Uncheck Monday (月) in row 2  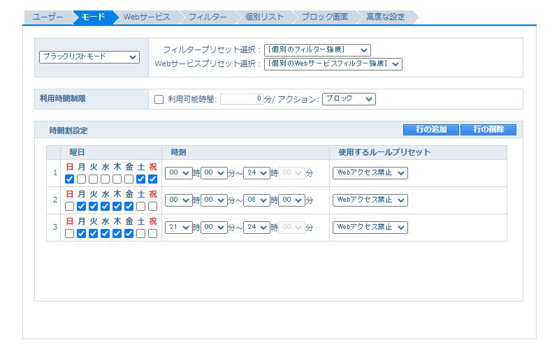pyautogui.click(x=81, y=206)
